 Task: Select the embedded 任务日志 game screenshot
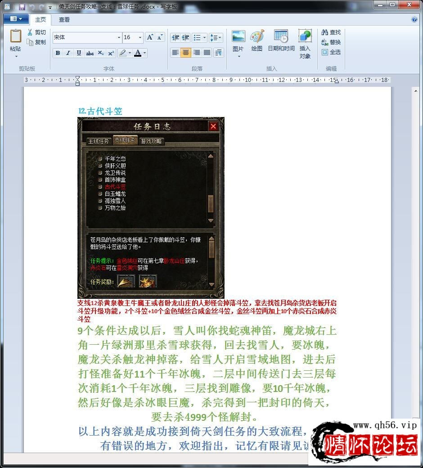(151, 207)
